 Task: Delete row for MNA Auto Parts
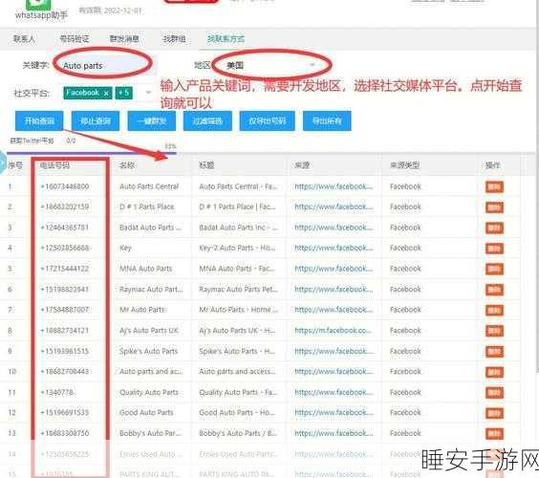point(494,269)
